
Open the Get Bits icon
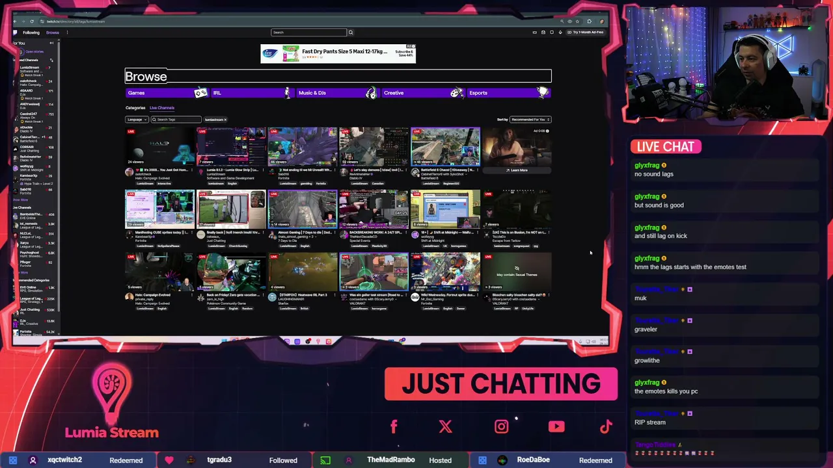[560, 32]
